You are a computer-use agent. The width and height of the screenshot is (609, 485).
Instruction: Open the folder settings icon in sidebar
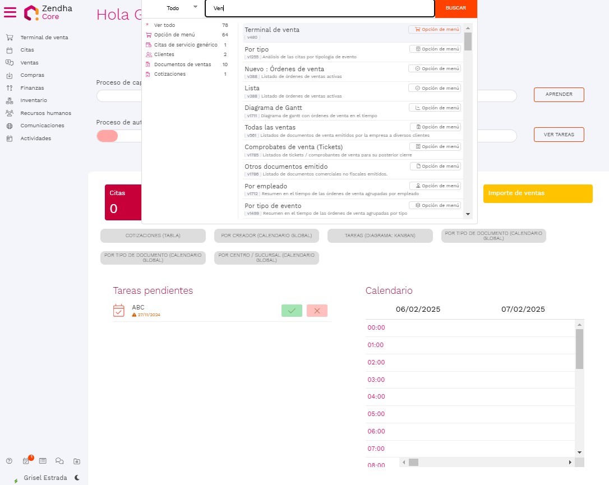tap(77, 461)
